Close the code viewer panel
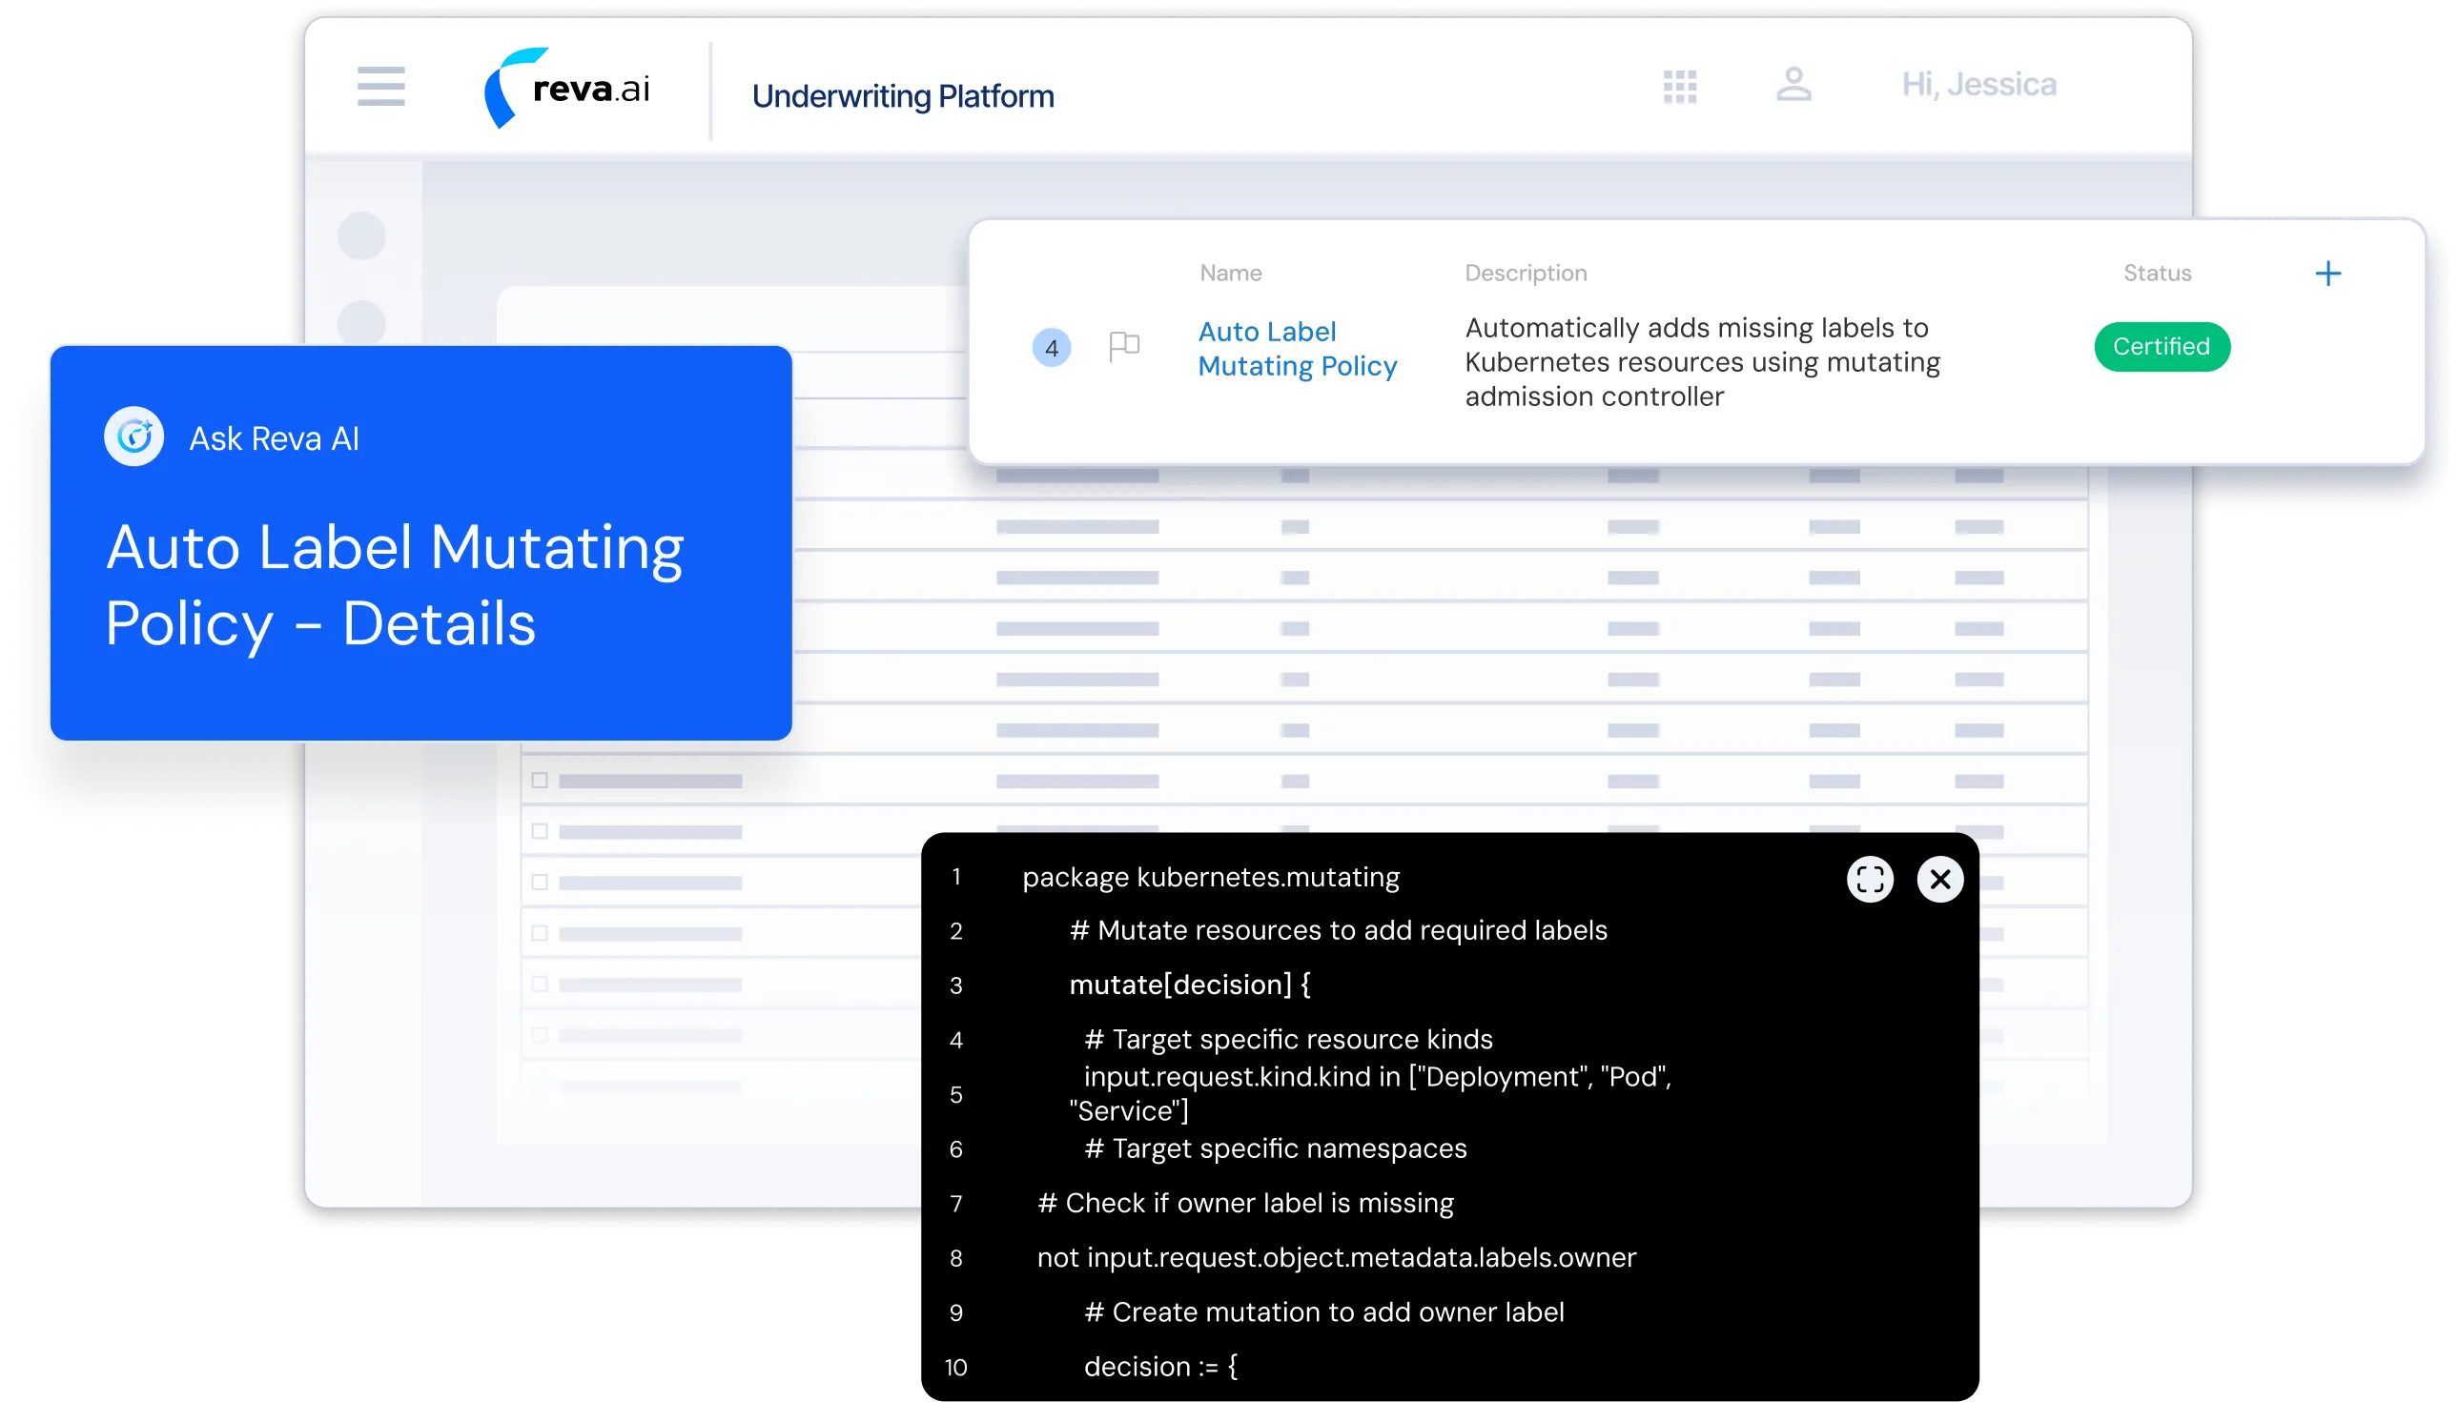Image resolution: width=2459 pixels, height=1402 pixels. point(1940,879)
